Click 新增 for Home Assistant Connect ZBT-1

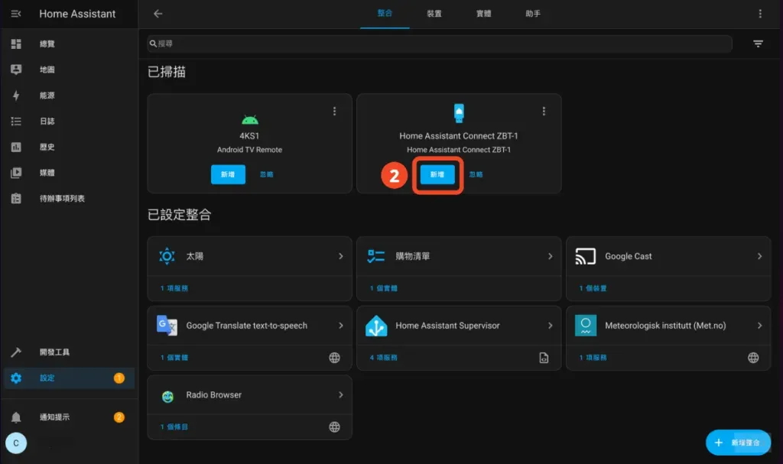coord(437,174)
